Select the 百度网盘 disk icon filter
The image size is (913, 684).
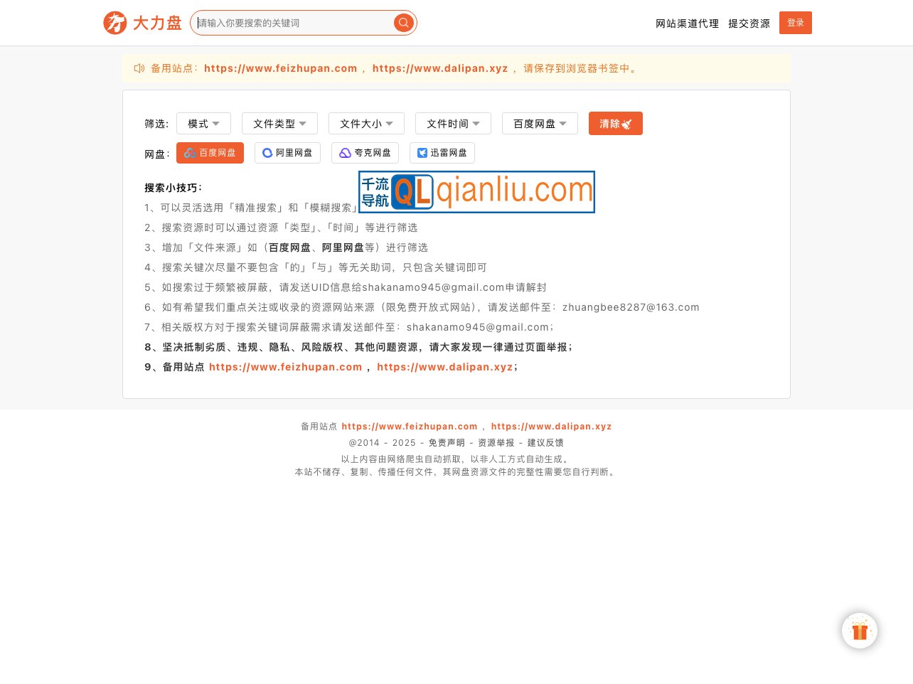[190, 152]
